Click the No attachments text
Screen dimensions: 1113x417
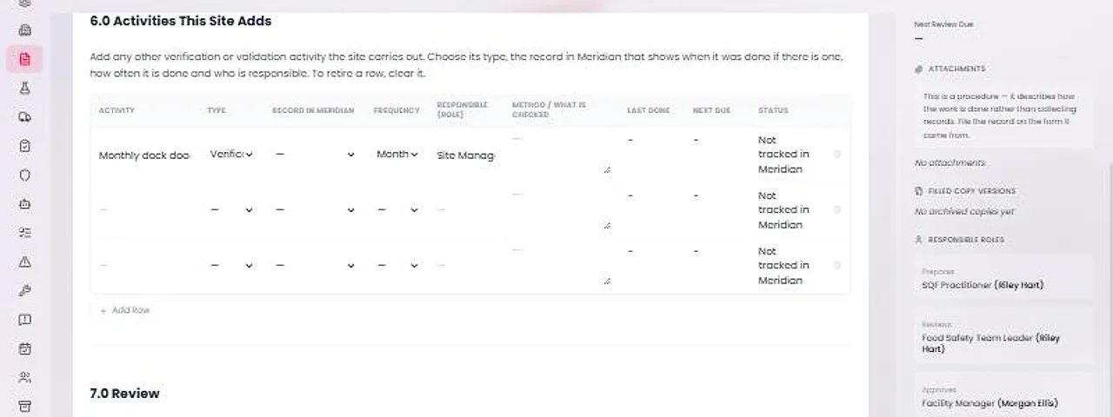click(x=950, y=162)
